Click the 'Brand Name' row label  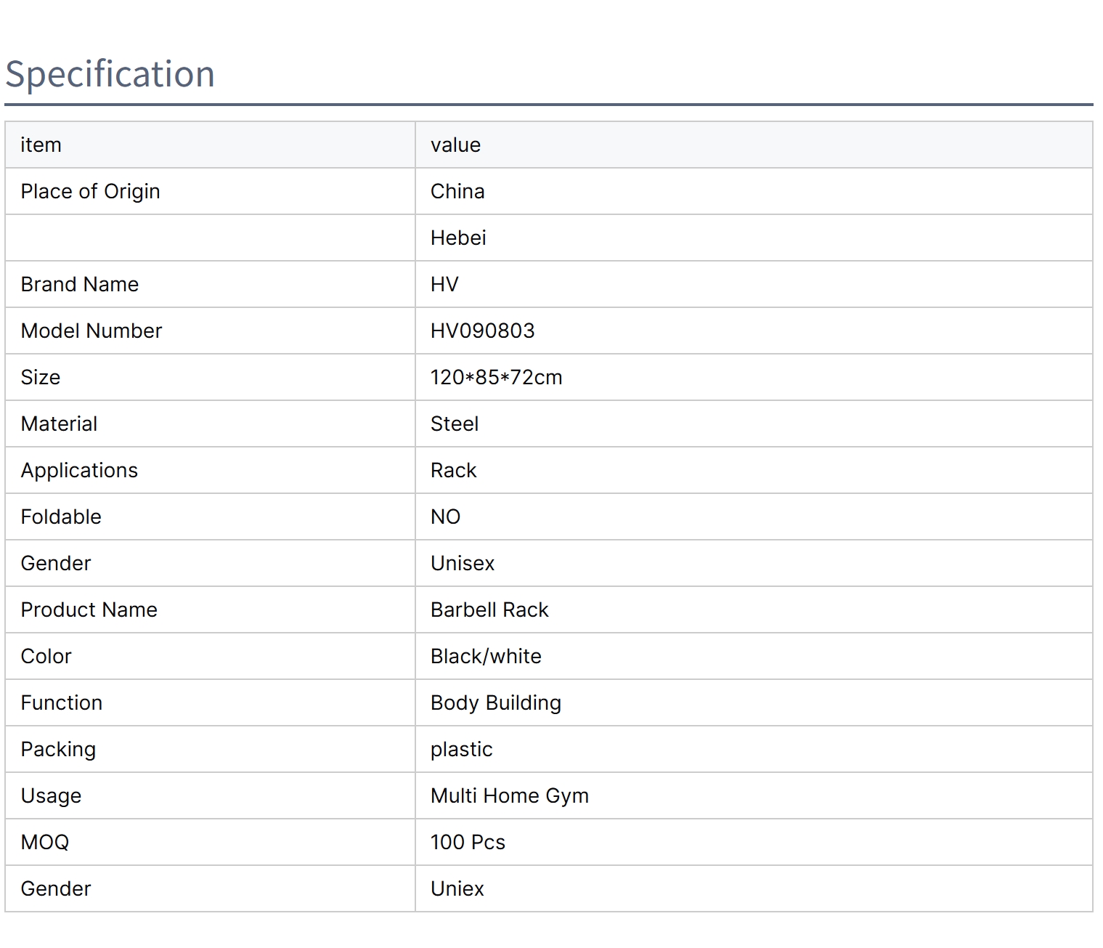point(79,285)
